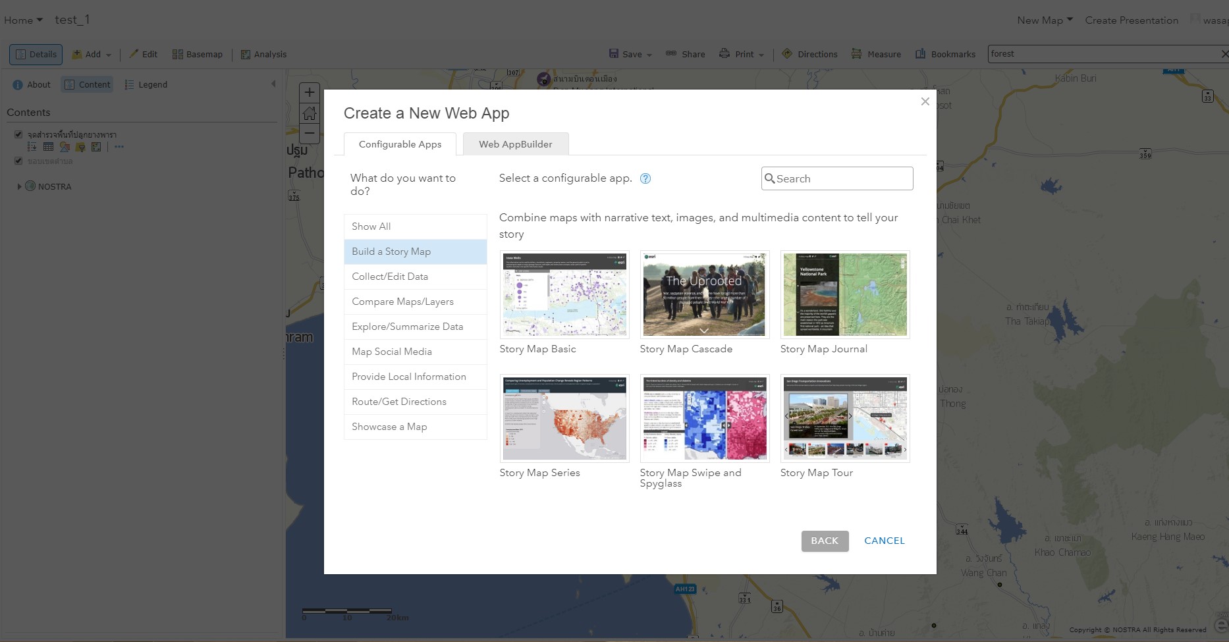This screenshot has height=642, width=1229.
Task: Click the About info icon
Action: point(18,85)
